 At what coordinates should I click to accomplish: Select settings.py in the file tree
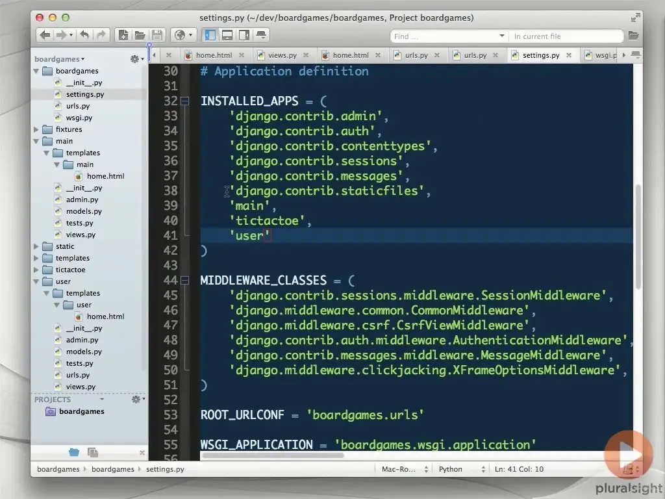(x=85, y=94)
